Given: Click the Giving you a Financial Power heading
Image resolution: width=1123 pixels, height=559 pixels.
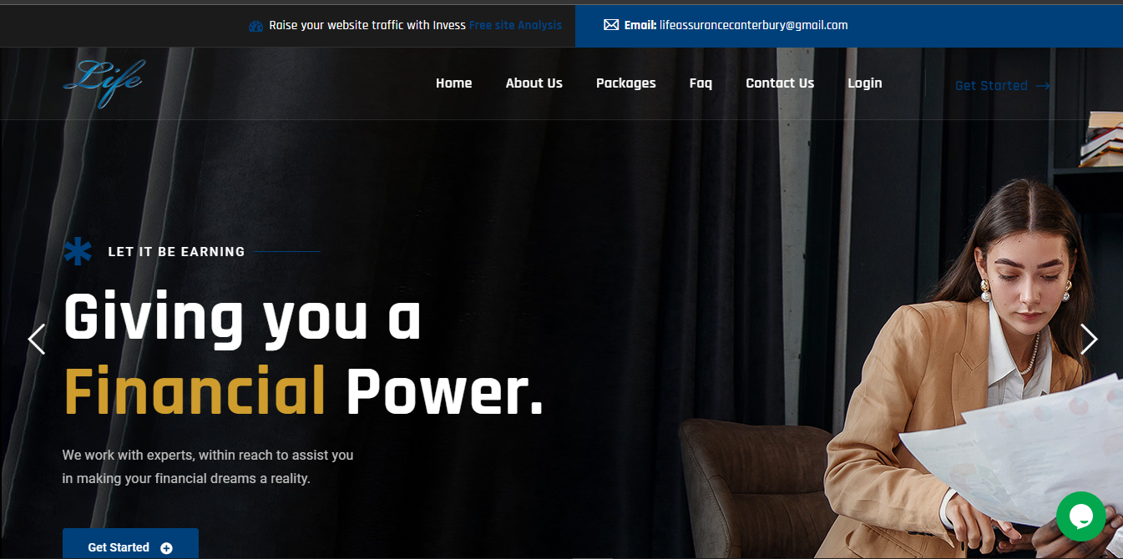Looking at the screenshot, I should [304, 354].
